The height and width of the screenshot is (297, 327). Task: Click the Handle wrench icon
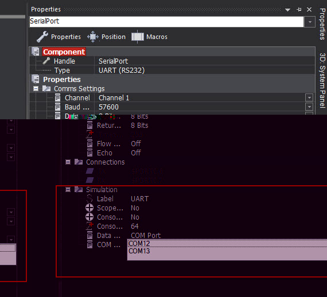click(x=46, y=61)
